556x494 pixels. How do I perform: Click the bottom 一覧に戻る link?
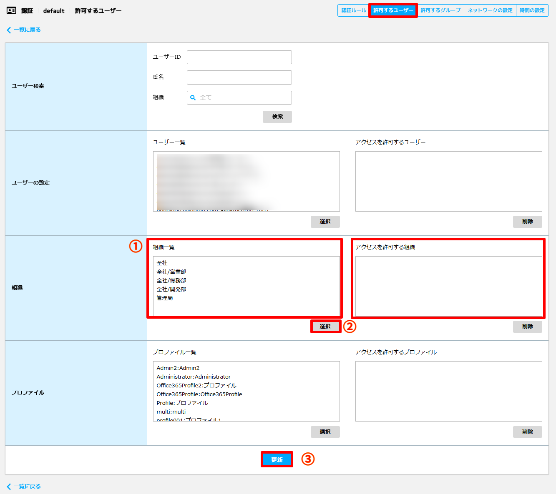[27, 487]
